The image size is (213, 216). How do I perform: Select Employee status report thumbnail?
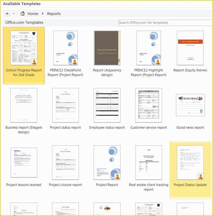pyautogui.click(x=107, y=105)
